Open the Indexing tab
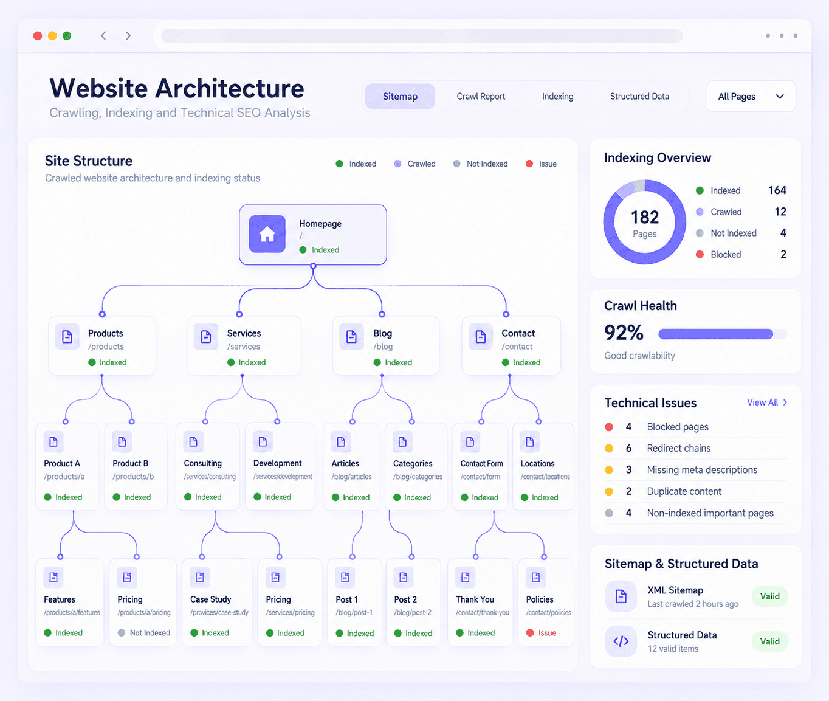829x701 pixels. click(x=558, y=97)
